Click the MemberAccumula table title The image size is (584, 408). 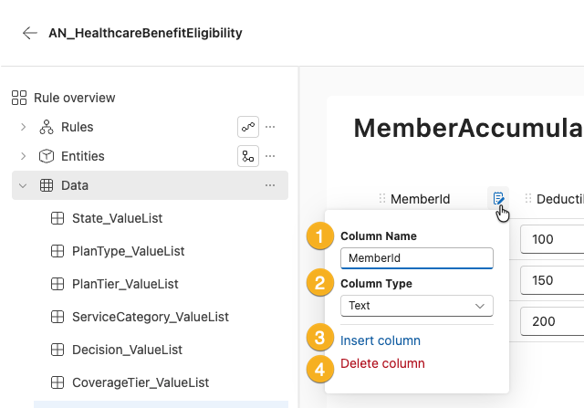(468, 128)
